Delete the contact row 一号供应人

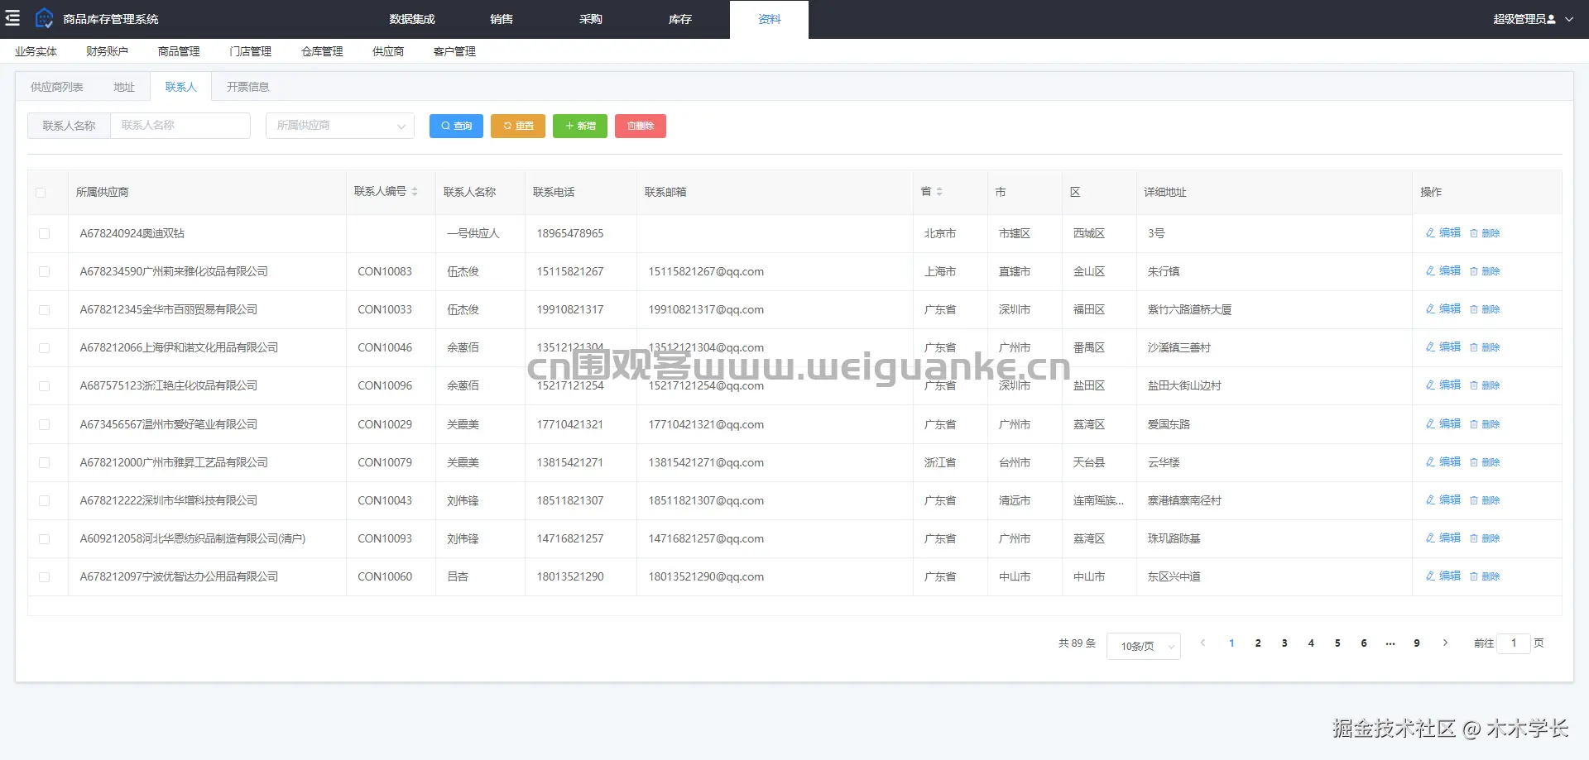pyautogui.click(x=1485, y=233)
